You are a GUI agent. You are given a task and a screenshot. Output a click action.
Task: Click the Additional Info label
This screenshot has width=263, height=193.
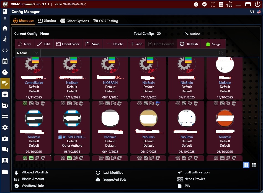click(x=33, y=186)
